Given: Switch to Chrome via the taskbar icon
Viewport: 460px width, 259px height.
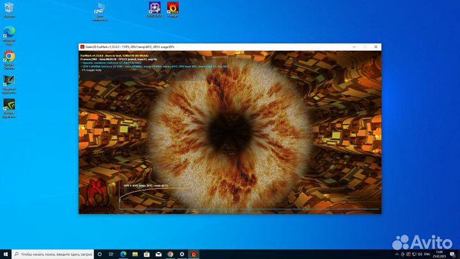Looking at the screenshot, I should tap(170, 254).
